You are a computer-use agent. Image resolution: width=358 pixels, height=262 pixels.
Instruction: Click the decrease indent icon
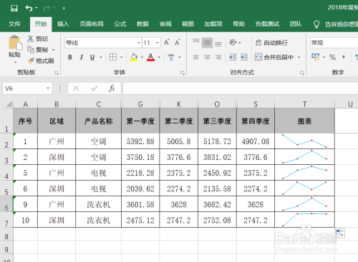tap(233, 57)
